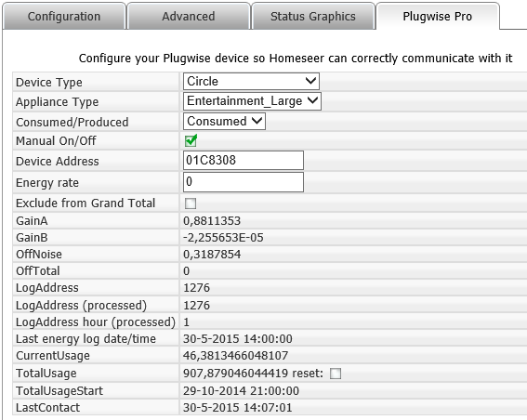Open the Consumed/Produced dropdown
The image size is (527, 420).
coord(224,122)
